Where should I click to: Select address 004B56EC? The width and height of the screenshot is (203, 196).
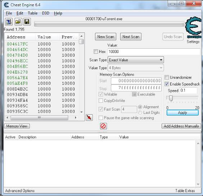tap(17, 66)
